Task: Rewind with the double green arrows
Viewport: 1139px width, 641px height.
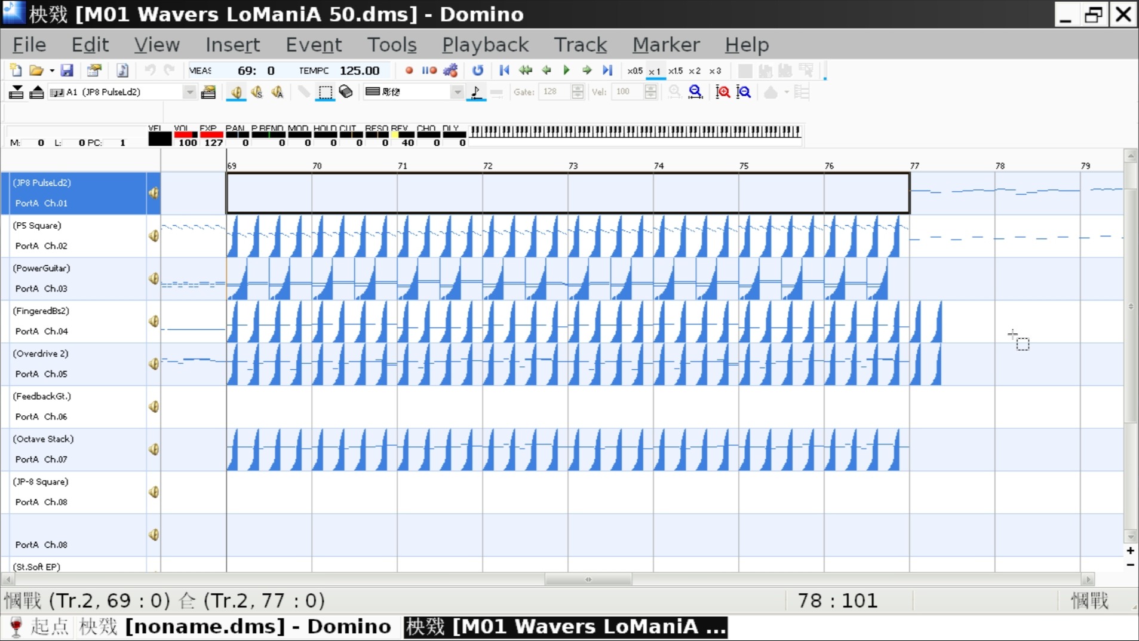Action: coord(526,70)
